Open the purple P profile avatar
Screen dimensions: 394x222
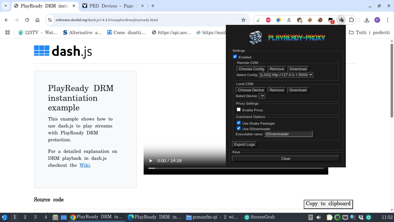(x=377, y=20)
